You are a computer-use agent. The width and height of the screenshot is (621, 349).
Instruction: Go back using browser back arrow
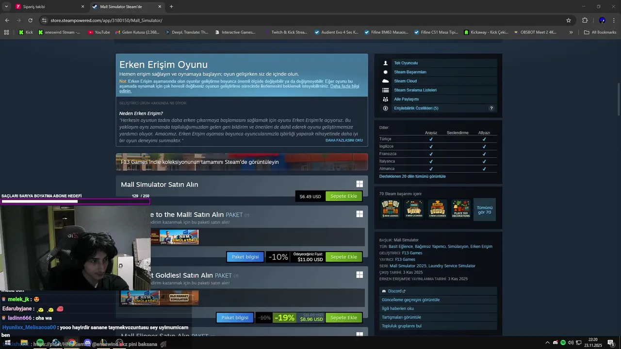[7, 20]
